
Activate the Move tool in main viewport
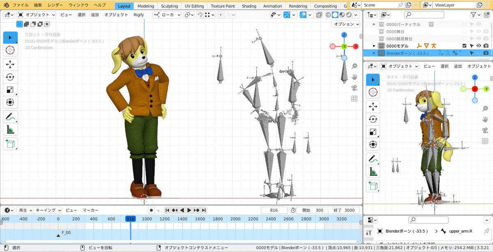click(x=10, y=64)
